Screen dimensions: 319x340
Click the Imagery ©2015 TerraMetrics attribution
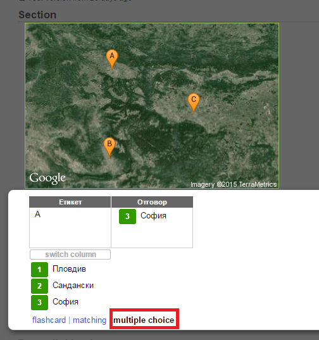(x=234, y=184)
